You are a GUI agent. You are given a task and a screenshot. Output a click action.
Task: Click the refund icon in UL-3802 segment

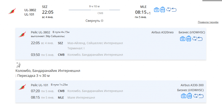click(x=200, y=39)
